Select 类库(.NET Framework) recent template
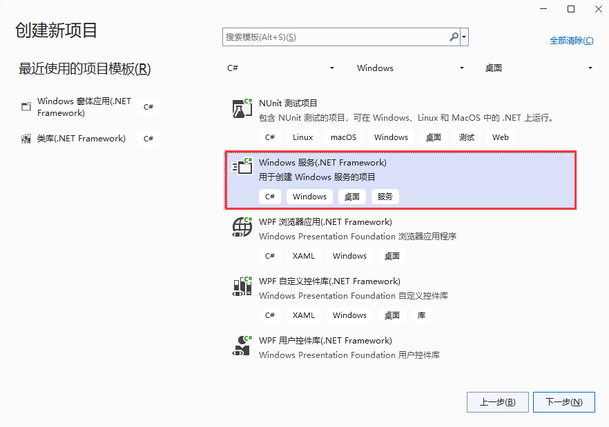Image resolution: width=609 pixels, height=427 pixels. (x=81, y=139)
